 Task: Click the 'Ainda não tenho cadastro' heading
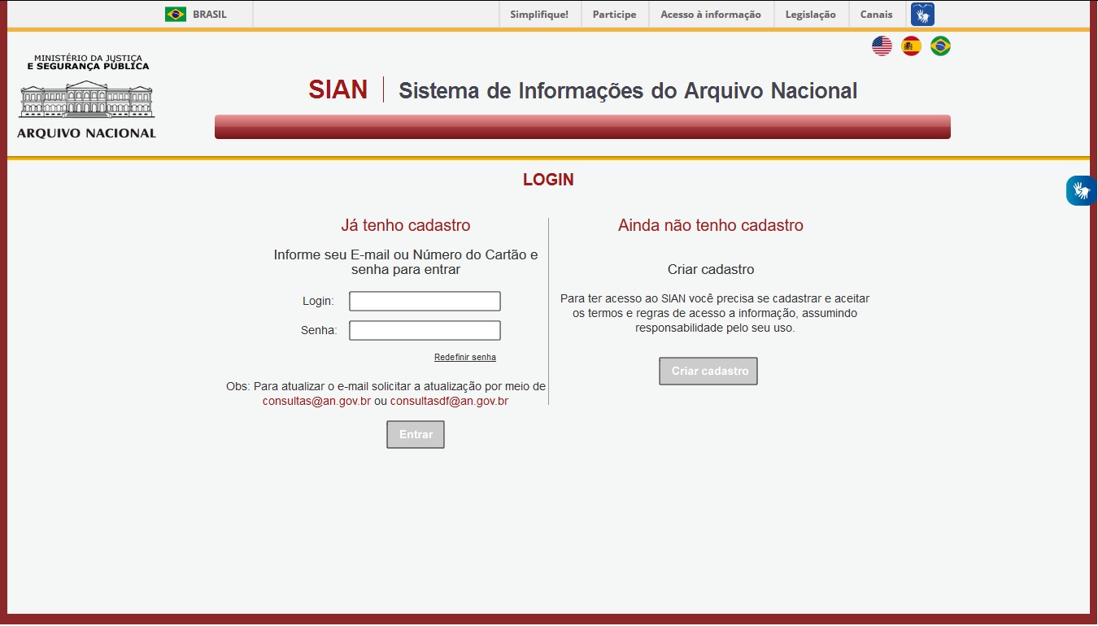[711, 226]
